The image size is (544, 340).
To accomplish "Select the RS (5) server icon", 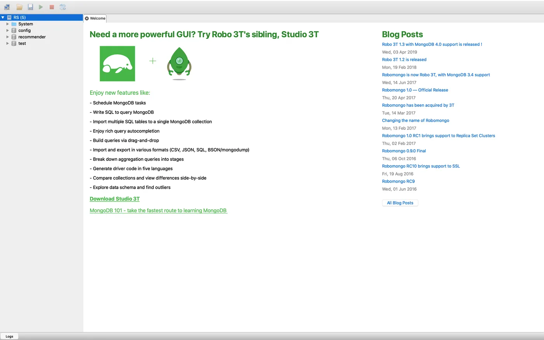I will pos(9,17).
